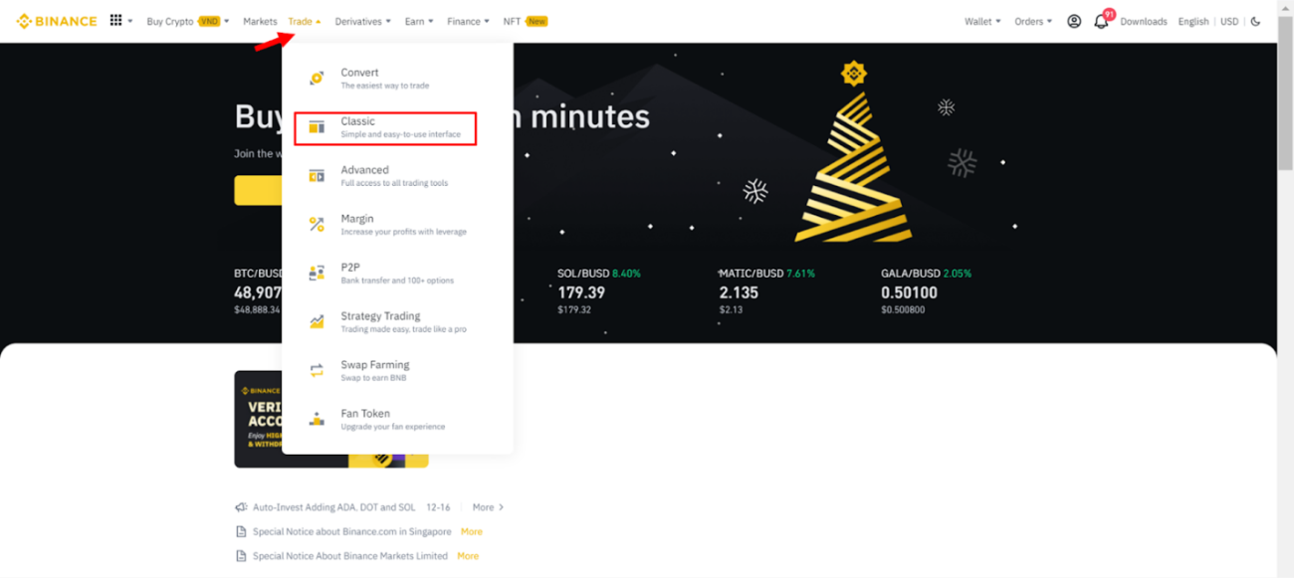Click the Binance logo

(x=57, y=21)
